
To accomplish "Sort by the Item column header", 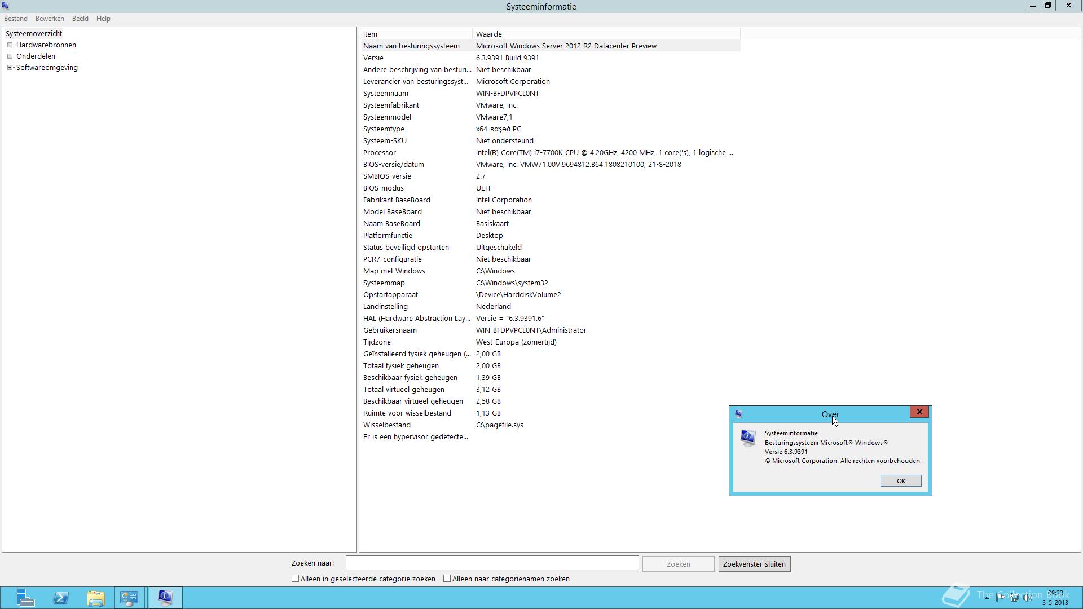I will tap(416, 34).
